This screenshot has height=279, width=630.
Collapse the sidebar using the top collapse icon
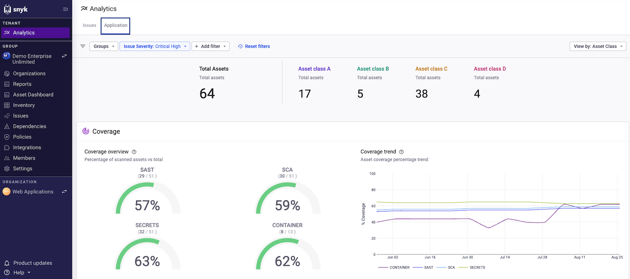66,9
